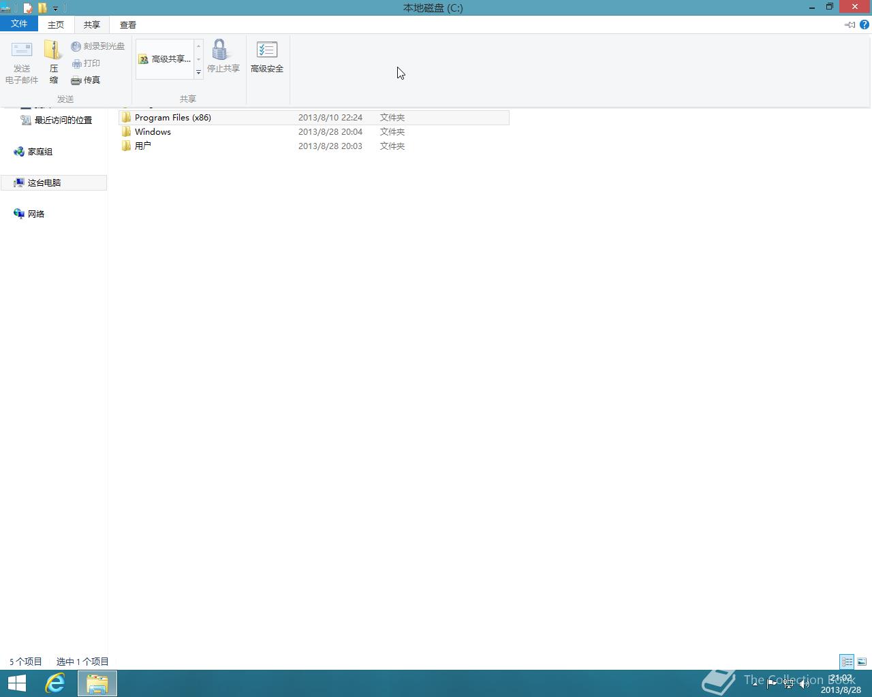Click the 停止共享 padlock button
The height and width of the screenshot is (697, 872).
223,56
